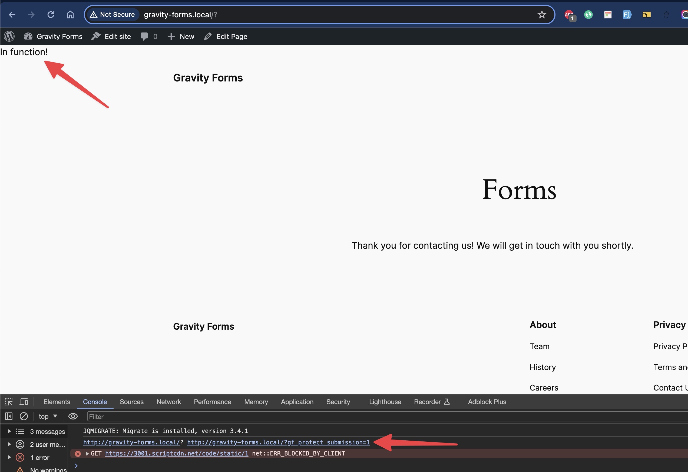The height and width of the screenshot is (472, 688).
Task: Click the console Filter input field
Action: pyautogui.click(x=387, y=417)
